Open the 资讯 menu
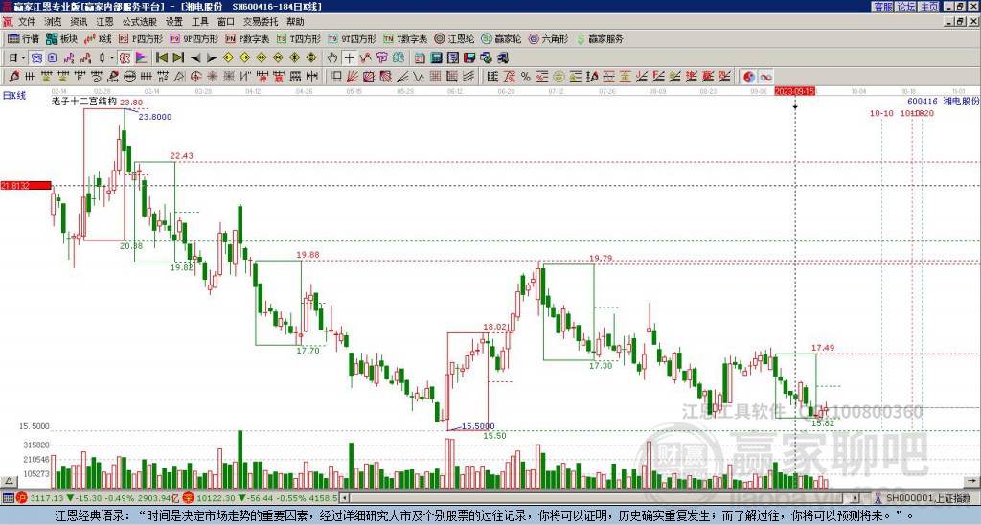Screen dimensions: 981x525 coord(79,22)
